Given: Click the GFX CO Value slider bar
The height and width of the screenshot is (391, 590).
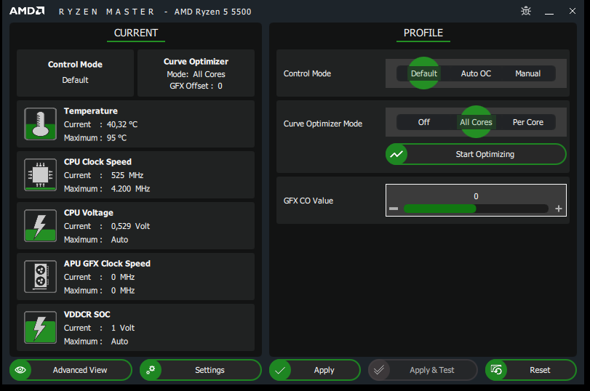Looking at the screenshot, I should coord(476,209).
